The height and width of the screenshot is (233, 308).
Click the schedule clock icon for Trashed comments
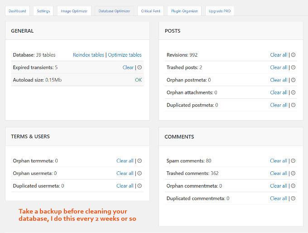click(x=293, y=173)
